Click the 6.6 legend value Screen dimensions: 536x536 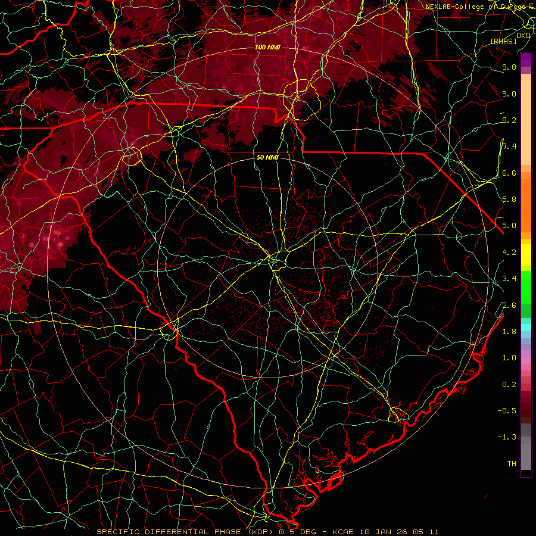click(509, 173)
